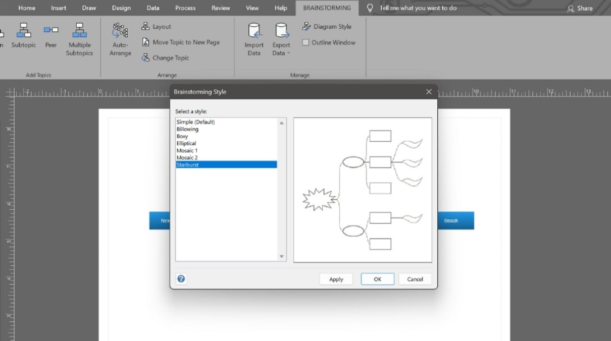Click Import Data
The height and width of the screenshot is (341, 611).
[254, 39]
